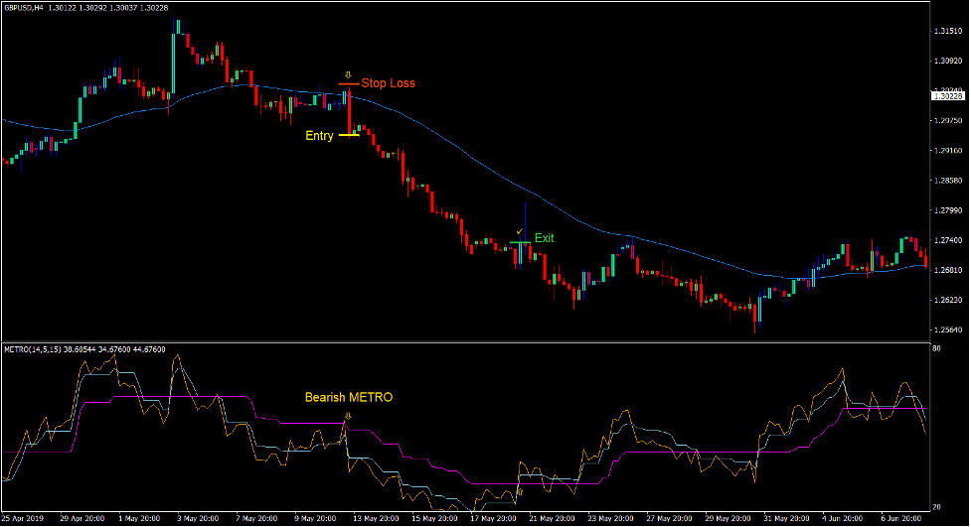Click the 6 Jun 20:00 time label
Screen dimensions: 971x527
pos(901,518)
